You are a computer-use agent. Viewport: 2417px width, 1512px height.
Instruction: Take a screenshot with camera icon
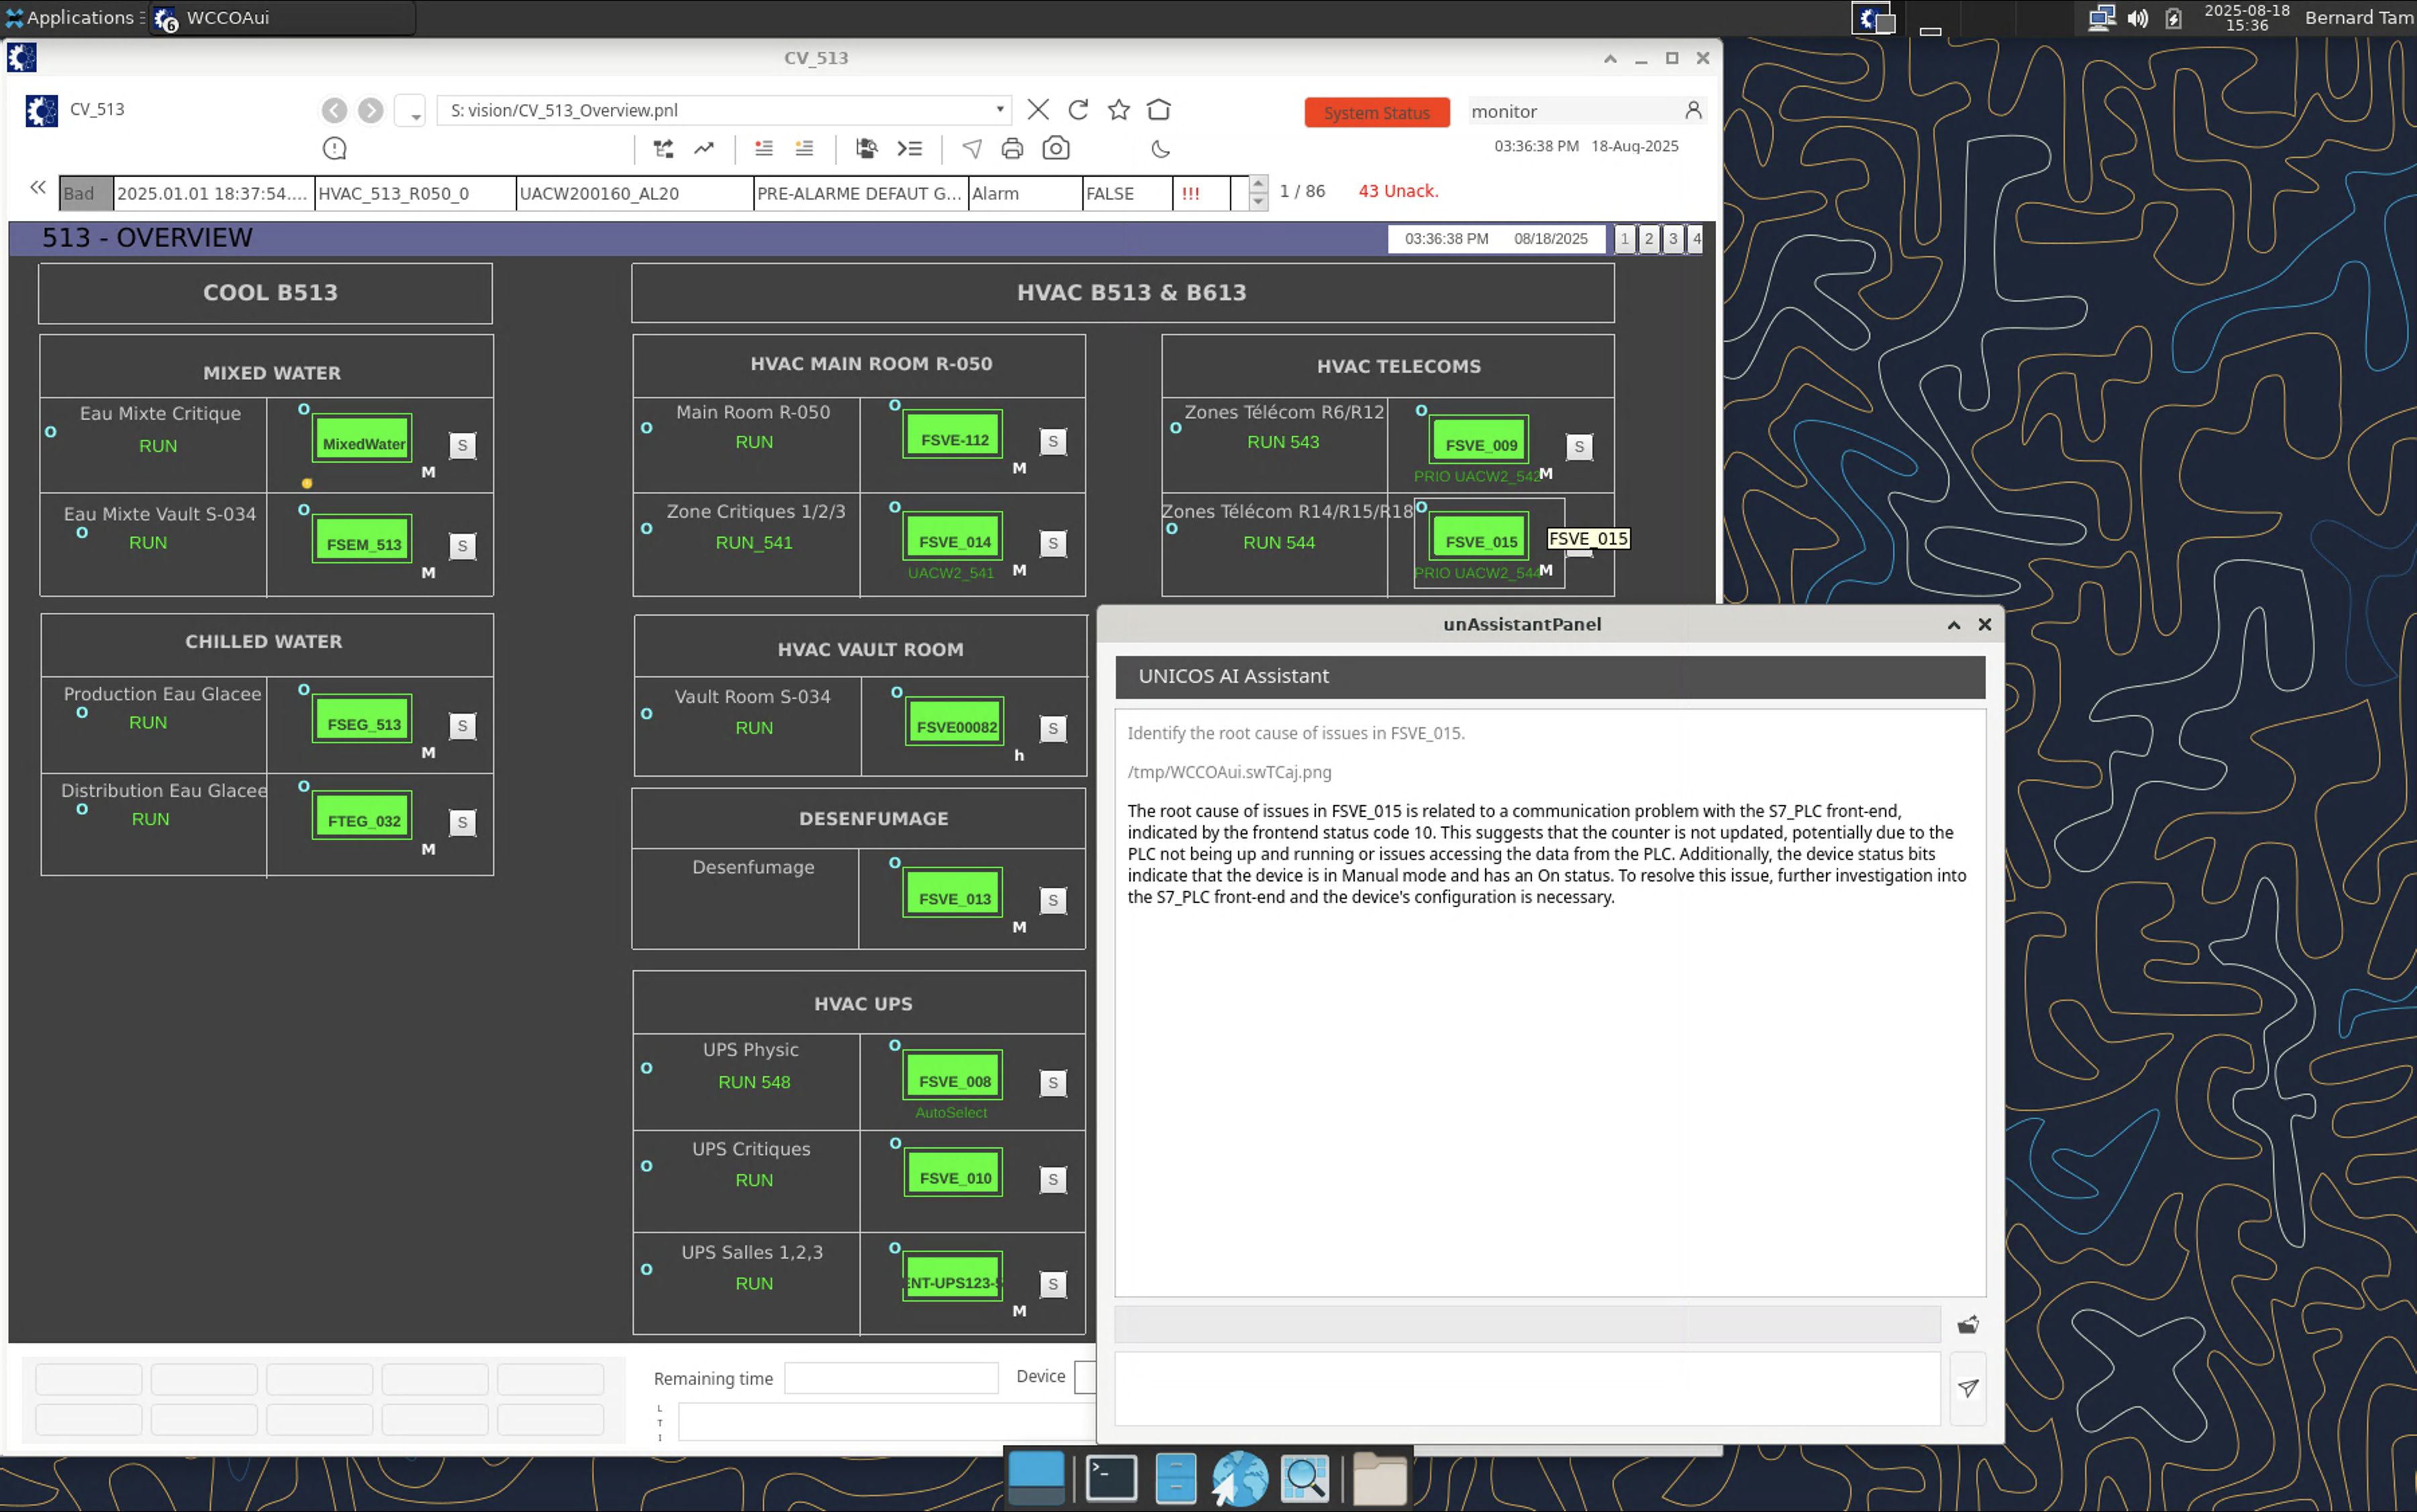click(x=1056, y=149)
